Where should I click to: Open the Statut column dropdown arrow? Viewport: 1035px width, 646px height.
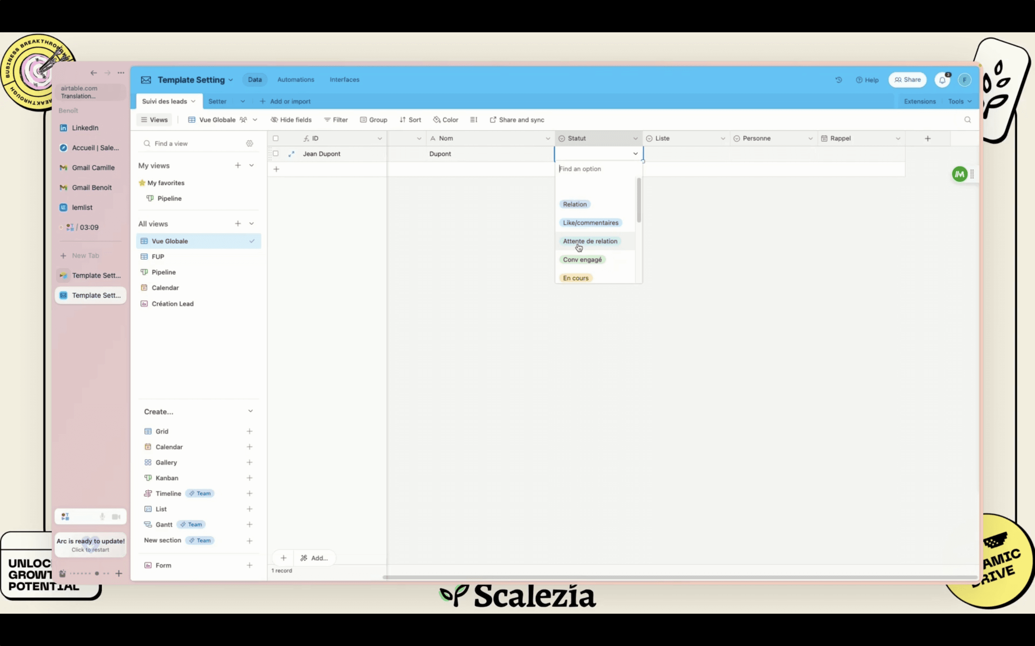pos(635,139)
